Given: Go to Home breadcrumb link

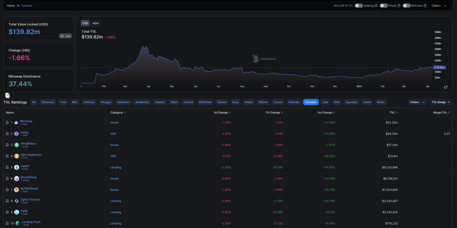Looking at the screenshot, I should pyautogui.click(x=11, y=6).
